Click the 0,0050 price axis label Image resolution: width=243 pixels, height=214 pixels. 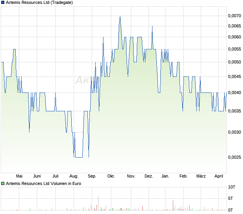click(x=234, y=62)
